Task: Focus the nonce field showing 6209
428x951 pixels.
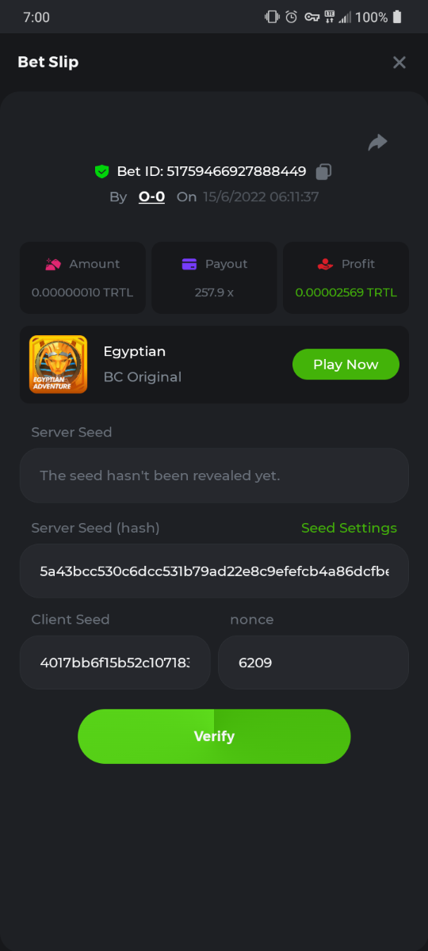Action: 313,663
